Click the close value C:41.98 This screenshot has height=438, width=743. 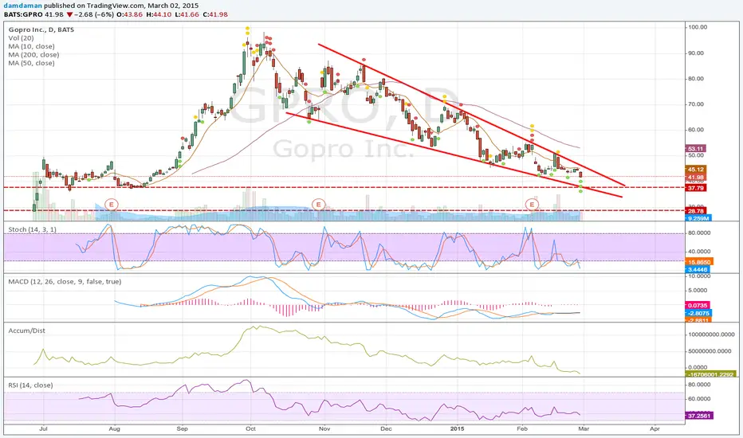pyautogui.click(x=214, y=14)
